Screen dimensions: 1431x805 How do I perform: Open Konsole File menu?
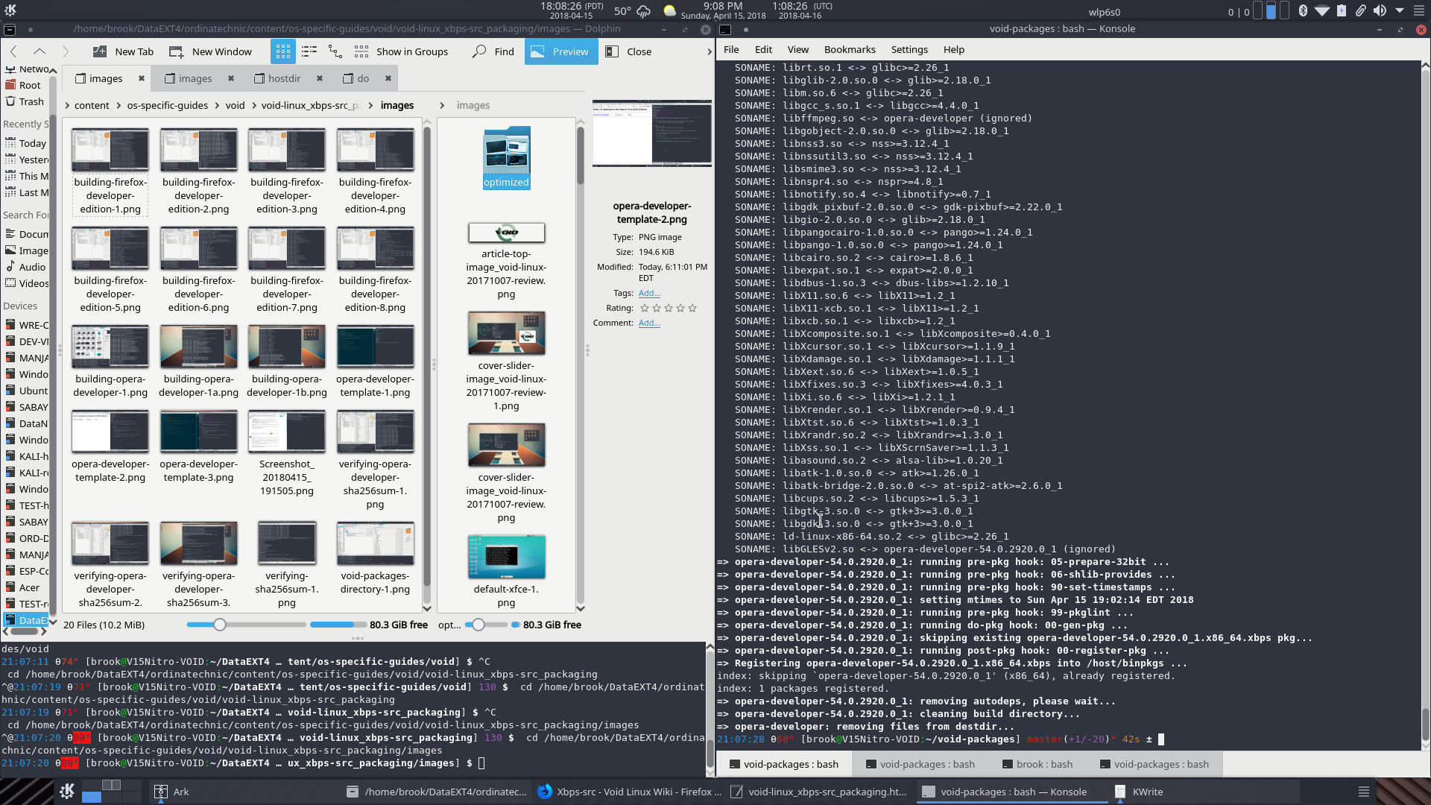tap(731, 49)
